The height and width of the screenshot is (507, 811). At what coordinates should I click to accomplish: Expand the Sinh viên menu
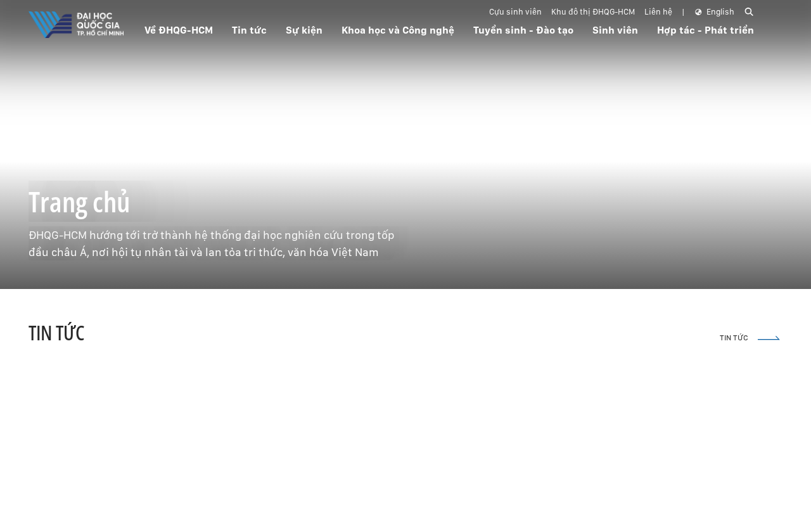tap(615, 30)
